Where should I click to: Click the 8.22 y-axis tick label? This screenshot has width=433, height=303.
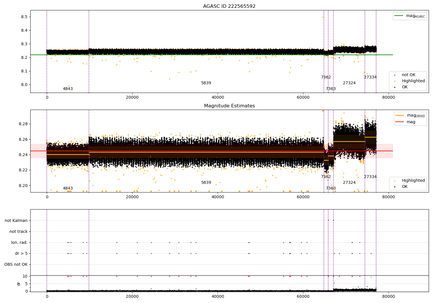(x=23, y=170)
